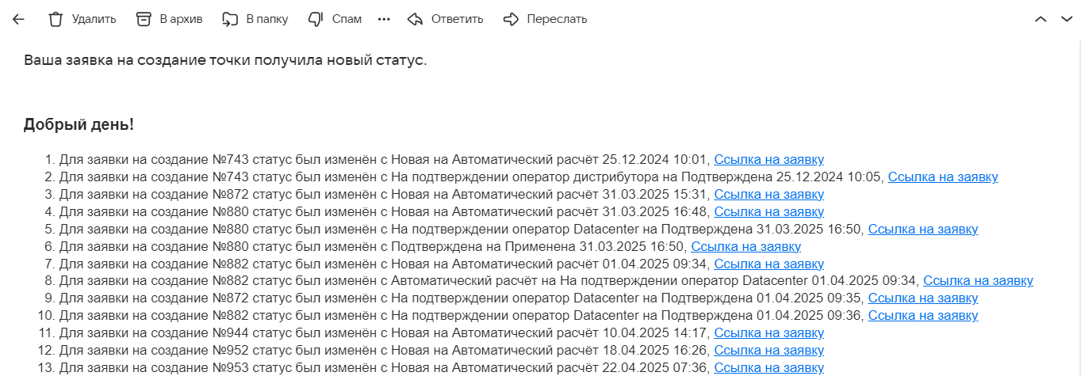Open request link for №944 dated 10.04.2025
This screenshot has width=1081, height=376.
tap(769, 333)
